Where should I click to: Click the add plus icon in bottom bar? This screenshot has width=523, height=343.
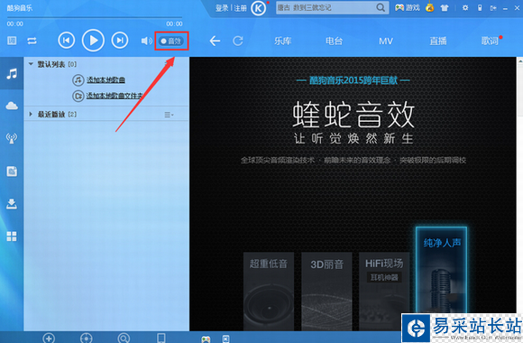[x=49, y=338]
